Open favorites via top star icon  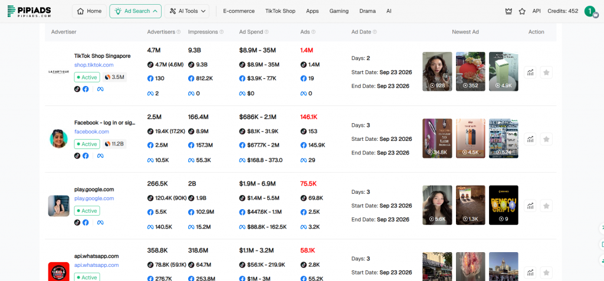point(522,11)
